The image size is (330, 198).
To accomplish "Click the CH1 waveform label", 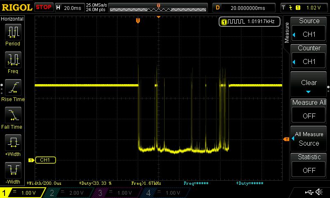I will pyautogui.click(x=45, y=160).
